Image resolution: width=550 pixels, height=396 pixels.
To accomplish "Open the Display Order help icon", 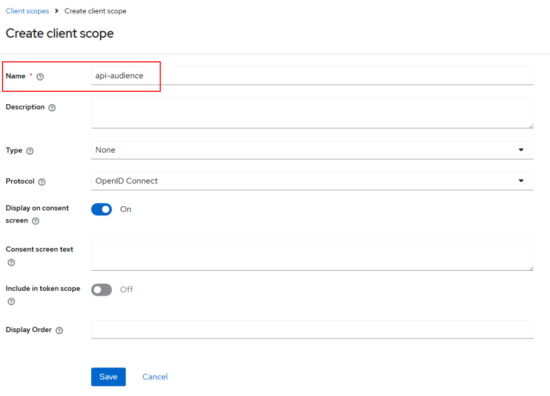I will (59, 330).
